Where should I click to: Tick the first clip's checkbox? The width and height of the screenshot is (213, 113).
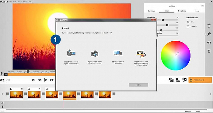[11, 89]
